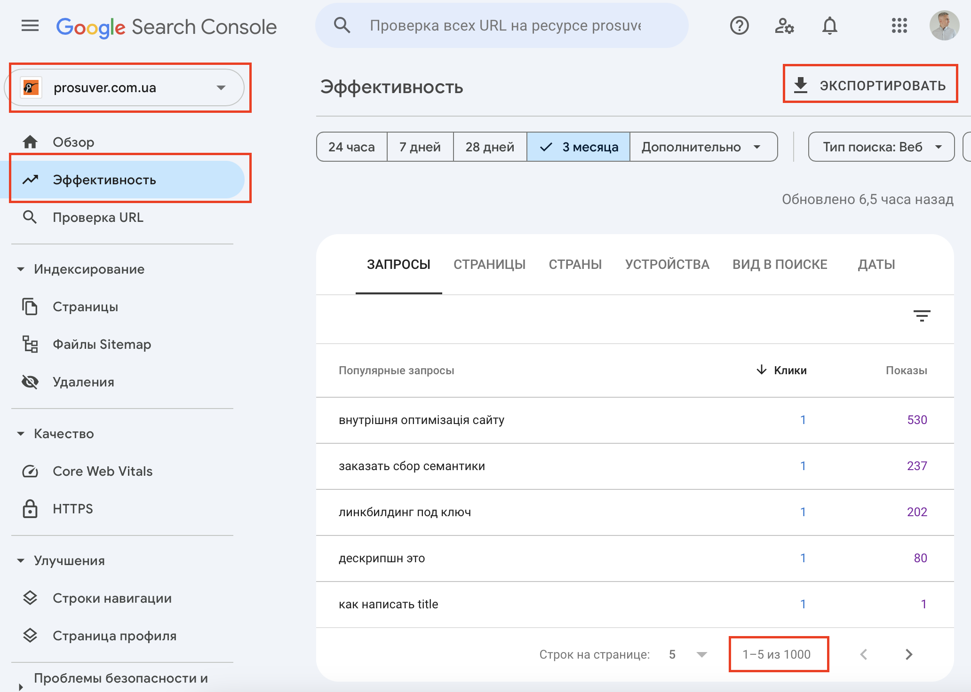Open the notifications bell
The width and height of the screenshot is (971, 692).
point(829,26)
